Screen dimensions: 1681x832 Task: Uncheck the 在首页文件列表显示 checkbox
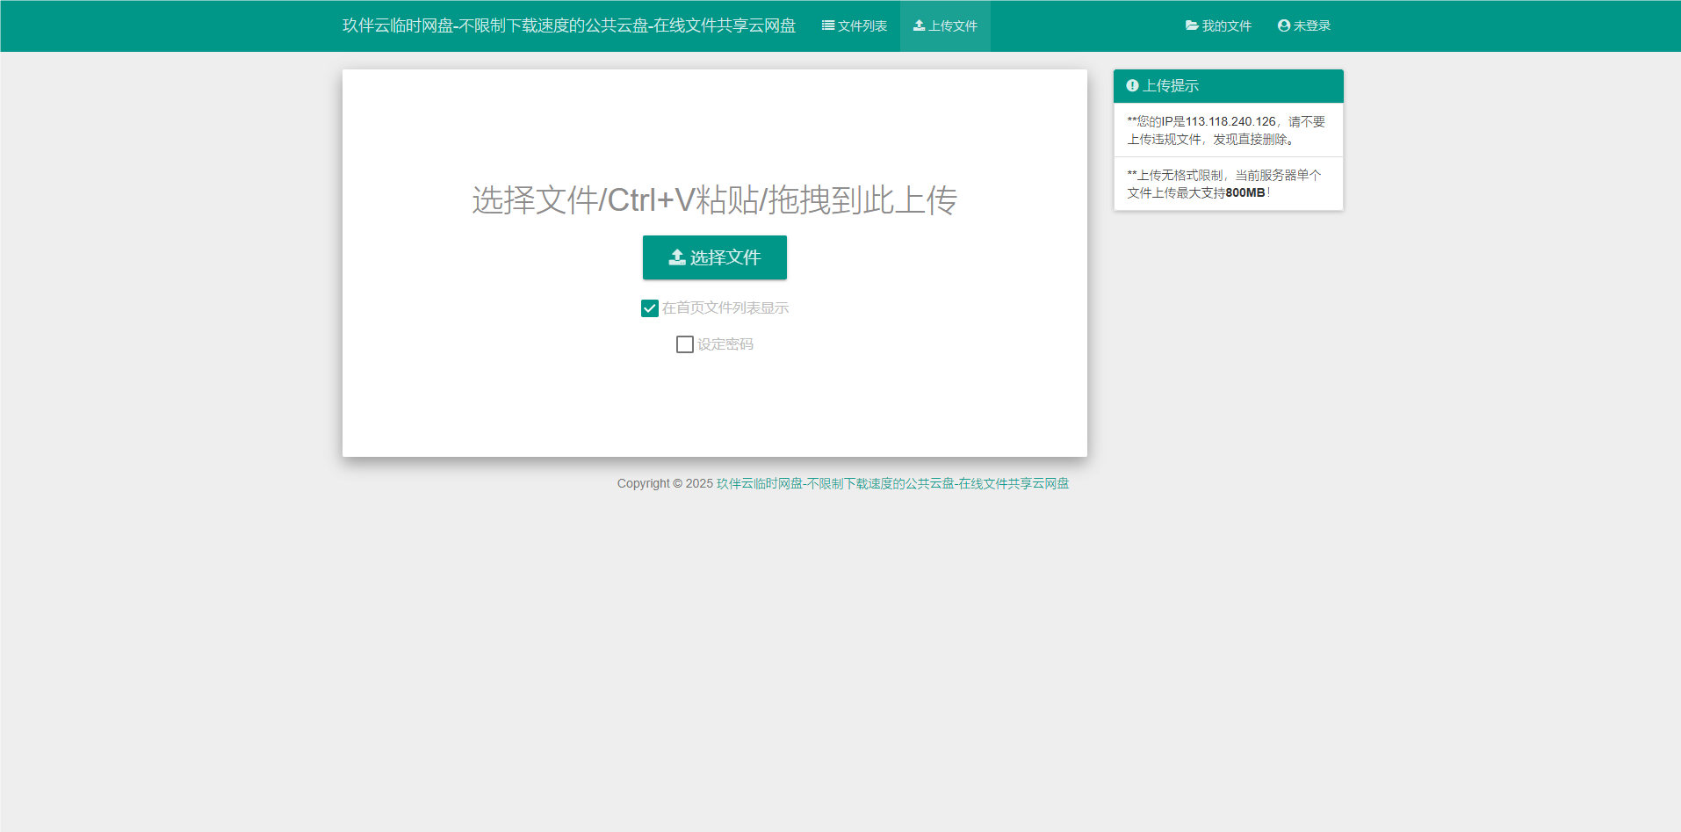(650, 308)
